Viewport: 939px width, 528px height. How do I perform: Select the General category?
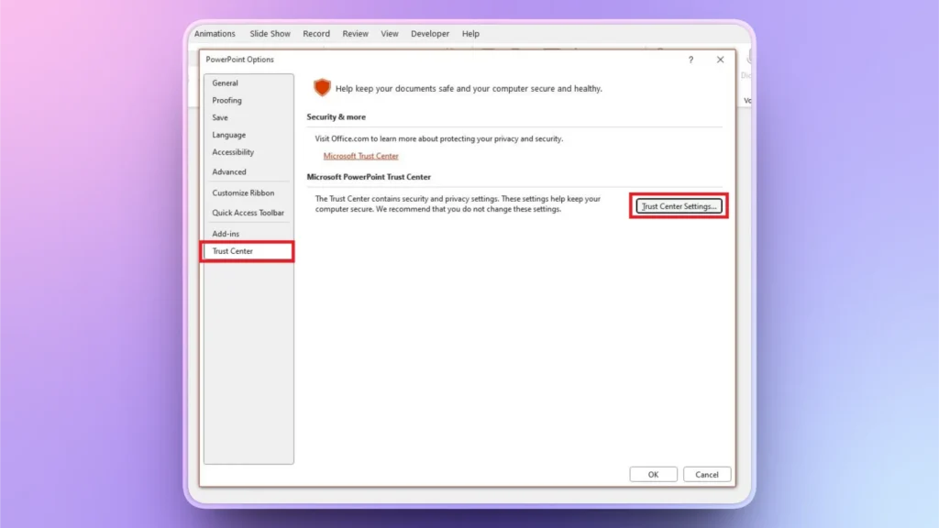click(x=226, y=82)
